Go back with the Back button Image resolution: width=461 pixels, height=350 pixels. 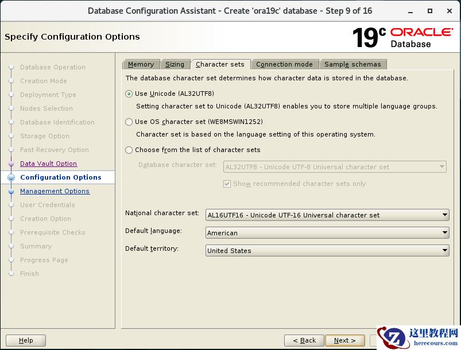coord(304,340)
